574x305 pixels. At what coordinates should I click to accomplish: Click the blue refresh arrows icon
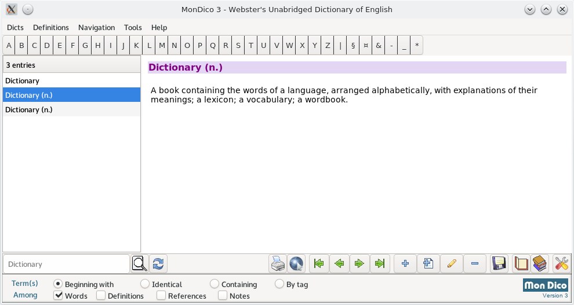(x=158, y=264)
